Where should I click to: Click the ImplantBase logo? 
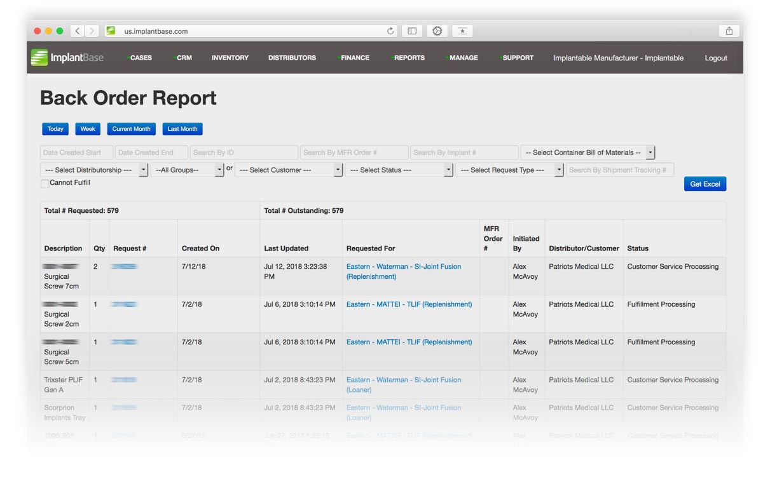click(67, 58)
